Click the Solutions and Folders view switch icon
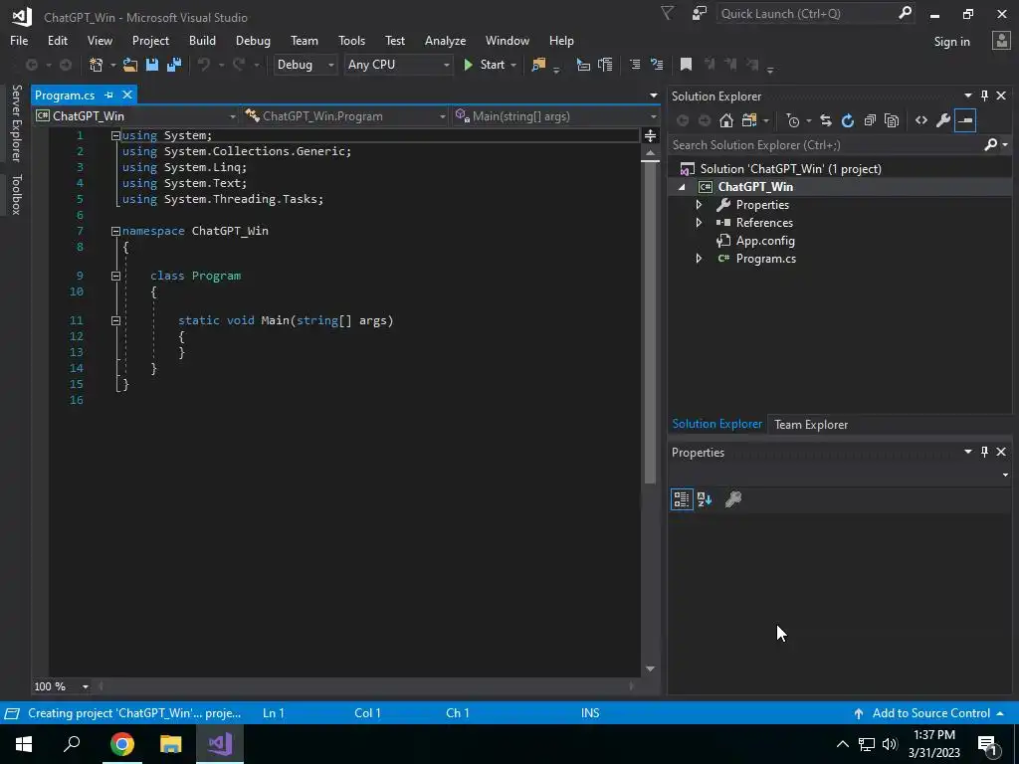 pos(749,120)
